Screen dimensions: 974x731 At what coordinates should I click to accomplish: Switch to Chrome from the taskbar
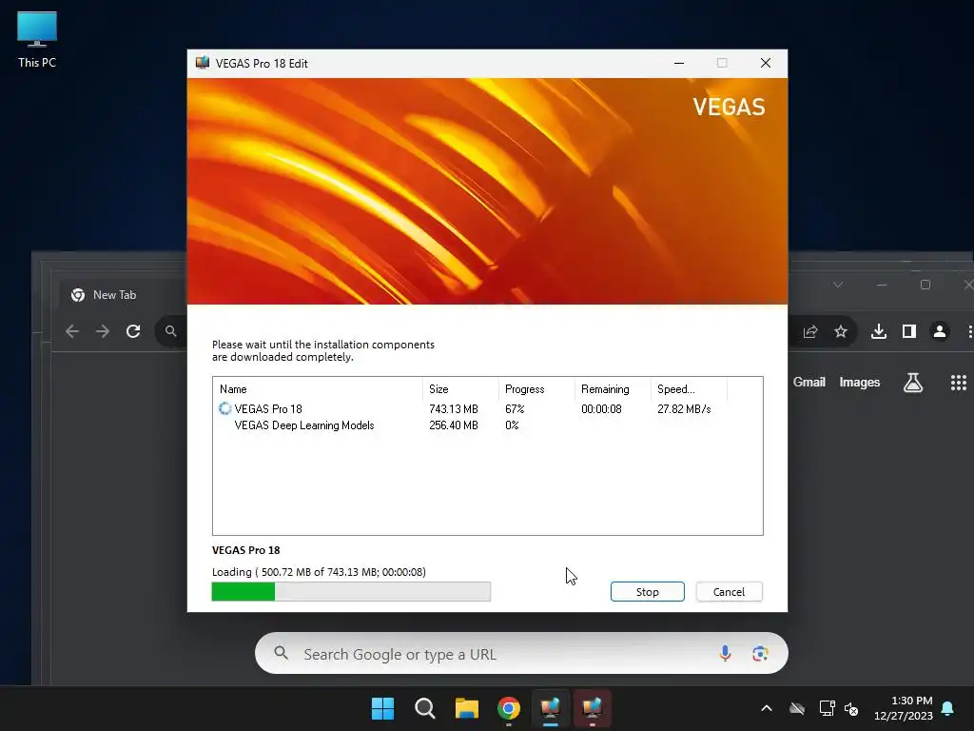508,708
